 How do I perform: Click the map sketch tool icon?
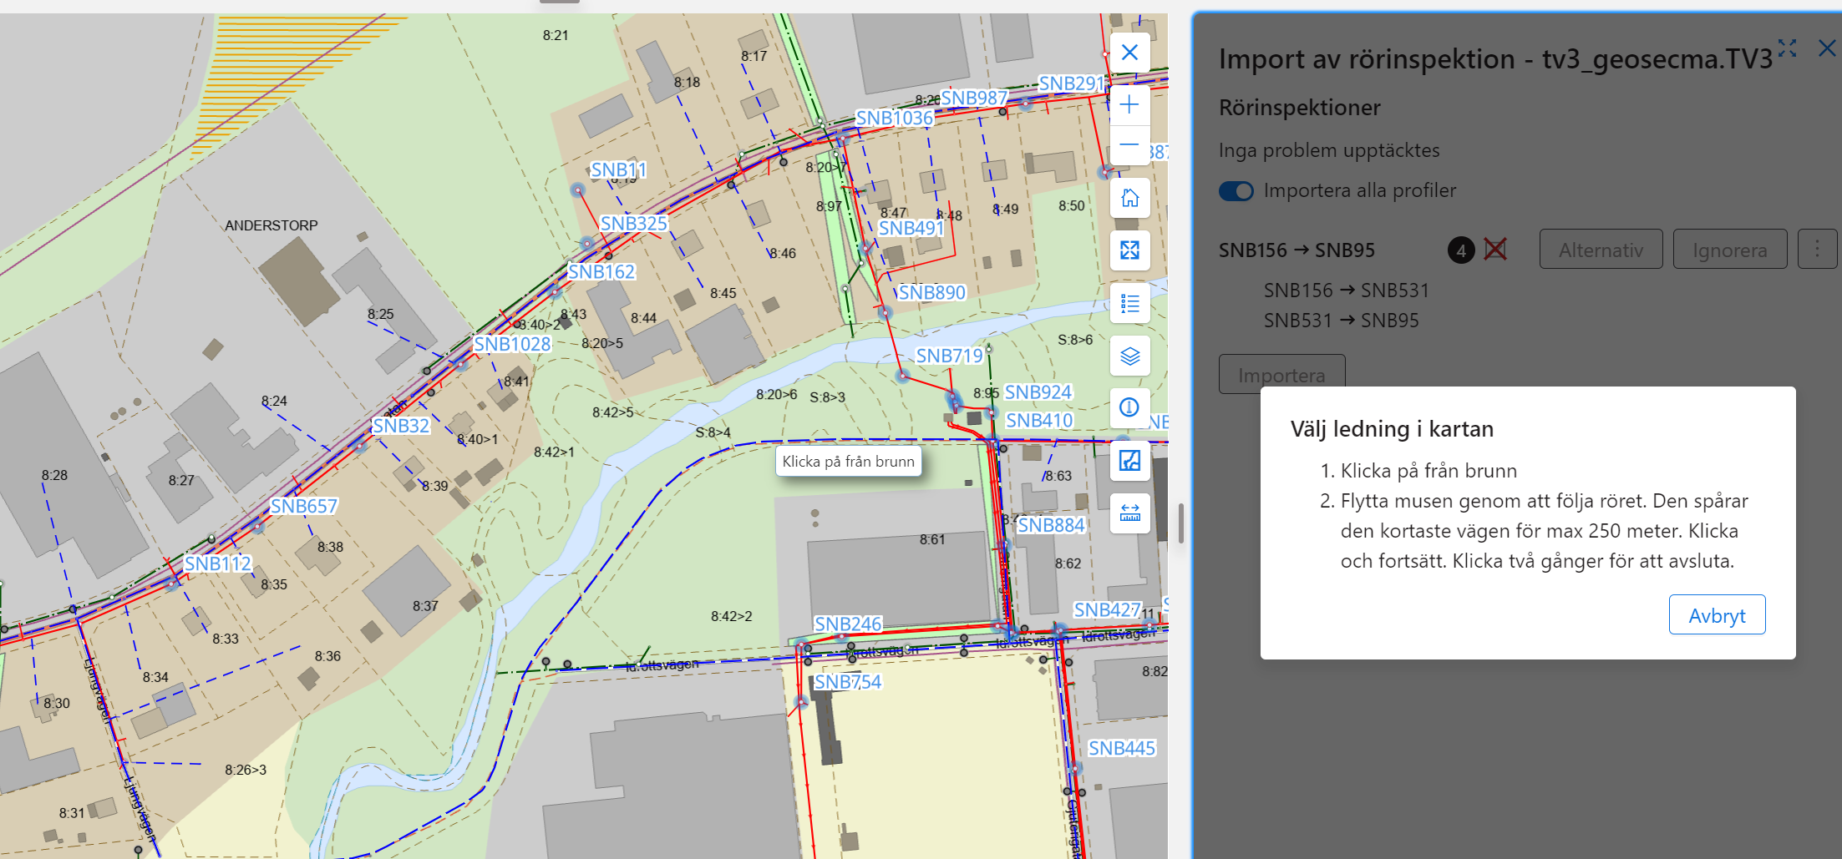point(1129,461)
